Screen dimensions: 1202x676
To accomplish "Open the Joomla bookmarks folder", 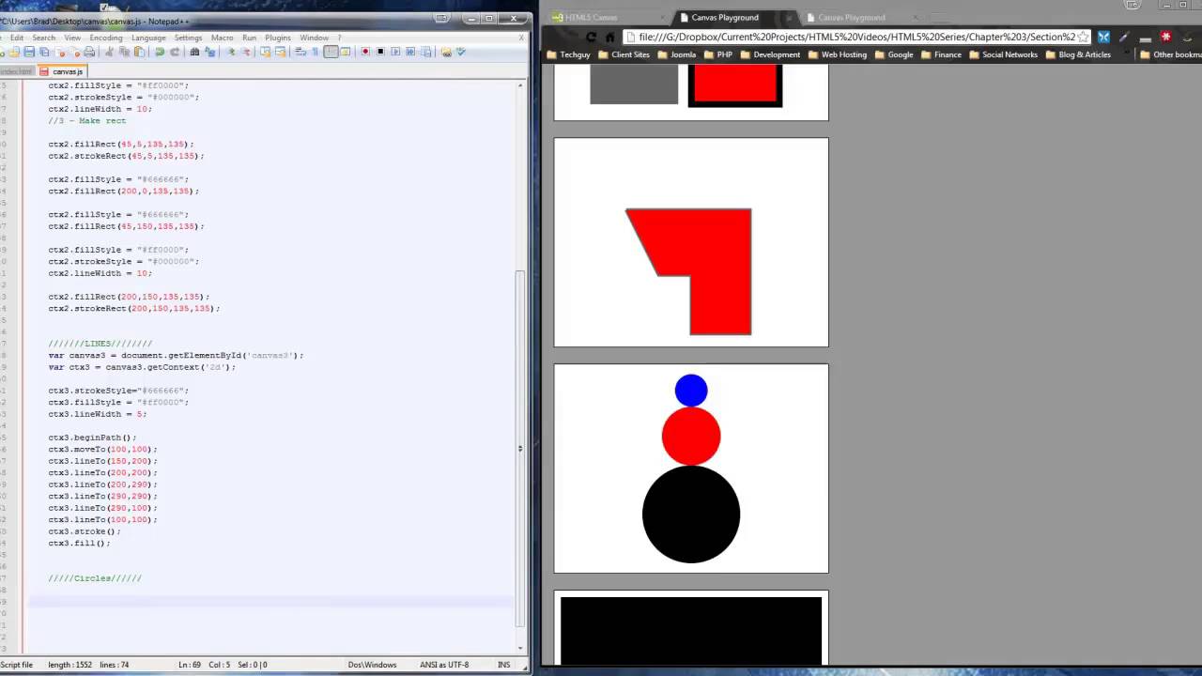I will pos(676,54).
